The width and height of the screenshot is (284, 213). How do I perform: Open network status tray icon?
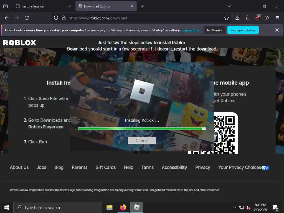pos(242,207)
